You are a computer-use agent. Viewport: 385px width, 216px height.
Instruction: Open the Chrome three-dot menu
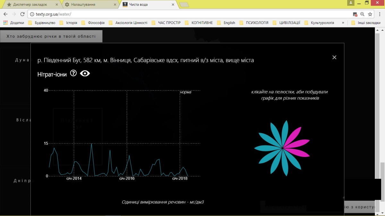click(x=379, y=14)
